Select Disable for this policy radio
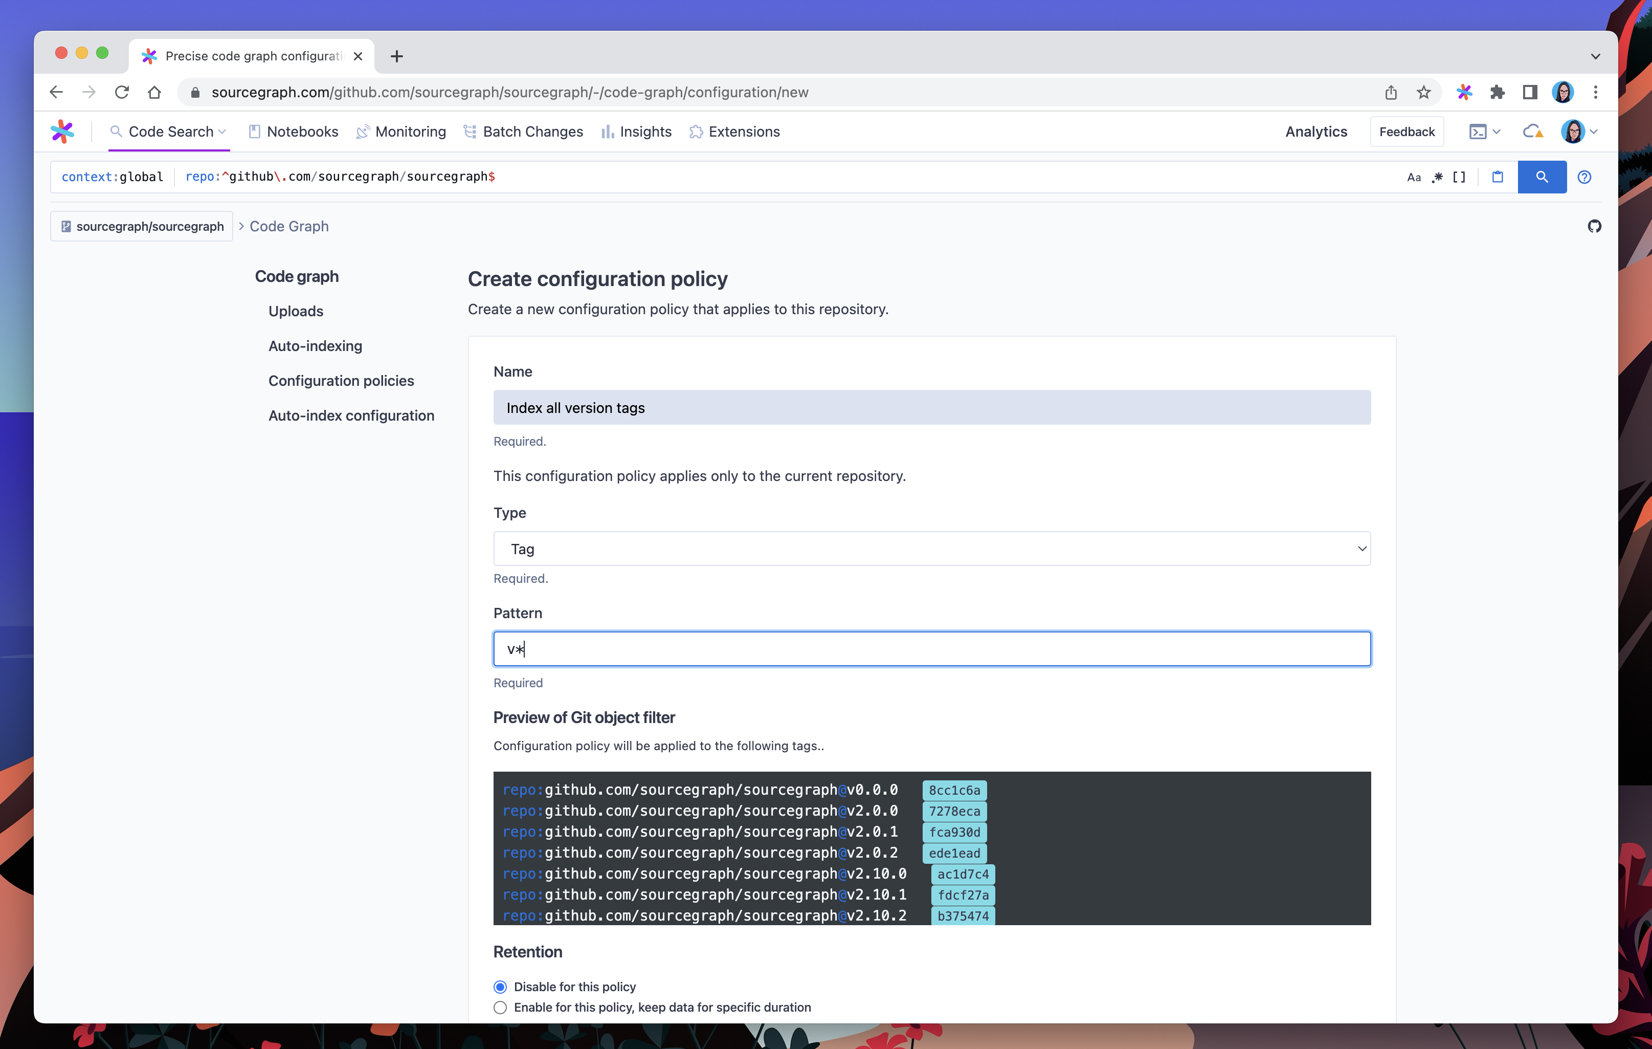This screenshot has height=1049, width=1652. click(x=500, y=987)
